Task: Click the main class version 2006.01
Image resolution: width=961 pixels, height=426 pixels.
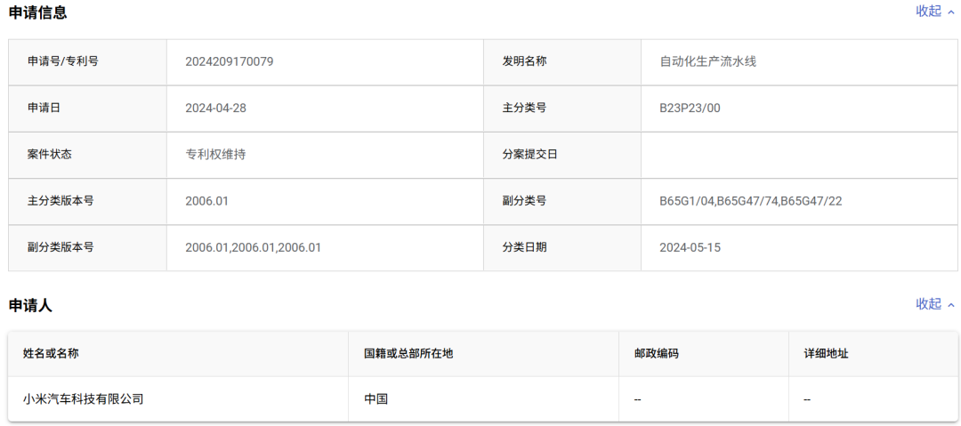Action: [207, 201]
